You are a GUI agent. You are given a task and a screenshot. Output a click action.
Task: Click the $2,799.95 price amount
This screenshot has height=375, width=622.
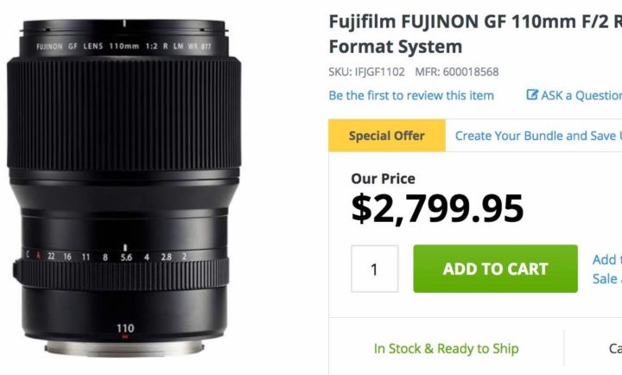click(x=437, y=208)
